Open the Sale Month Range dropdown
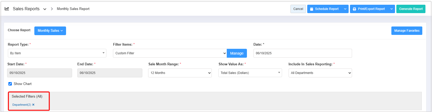This screenshot has width=432, height=112. coord(180,73)
